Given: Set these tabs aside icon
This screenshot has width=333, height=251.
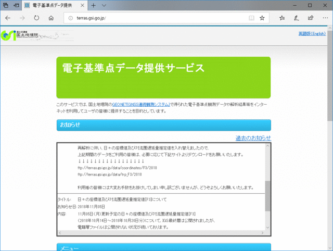Looking at the screenshot, I should pos(16,5).
